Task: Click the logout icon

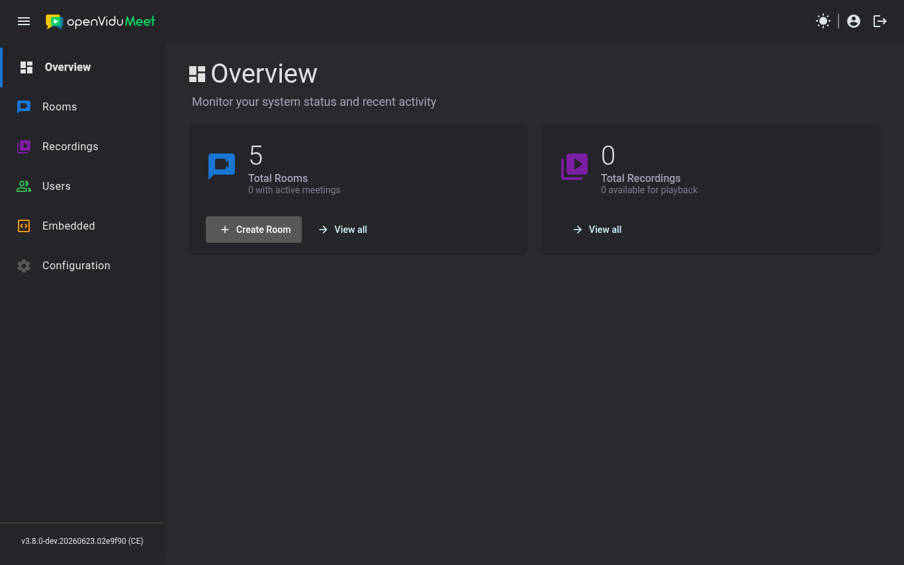Action: tap(880, 21)
